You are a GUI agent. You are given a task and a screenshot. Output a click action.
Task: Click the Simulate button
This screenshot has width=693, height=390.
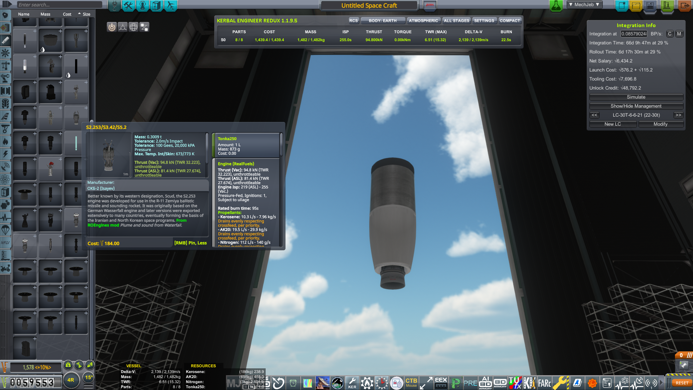tap(636, 97)
